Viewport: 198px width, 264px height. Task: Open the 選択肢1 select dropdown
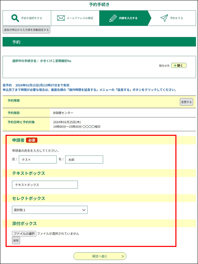[x=50, y=210]
